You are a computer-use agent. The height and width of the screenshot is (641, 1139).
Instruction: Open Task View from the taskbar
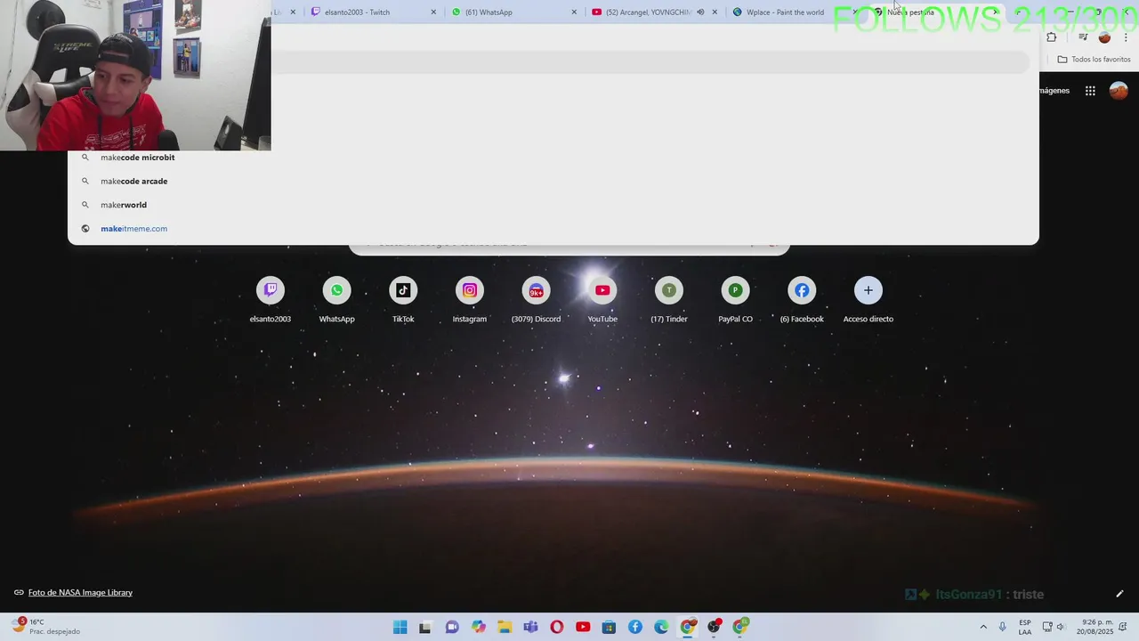click(426, 627)
